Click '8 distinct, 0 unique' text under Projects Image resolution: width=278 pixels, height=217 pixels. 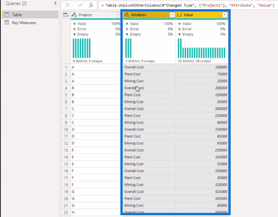[x=87, y=61]
